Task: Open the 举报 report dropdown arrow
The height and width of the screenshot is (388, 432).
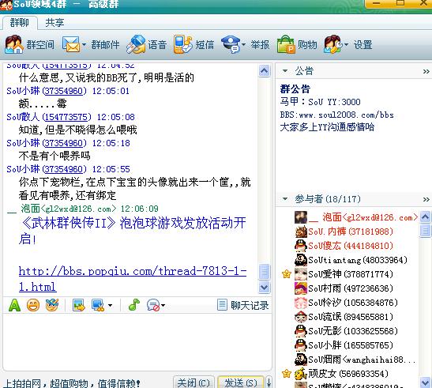Action: 243,44
